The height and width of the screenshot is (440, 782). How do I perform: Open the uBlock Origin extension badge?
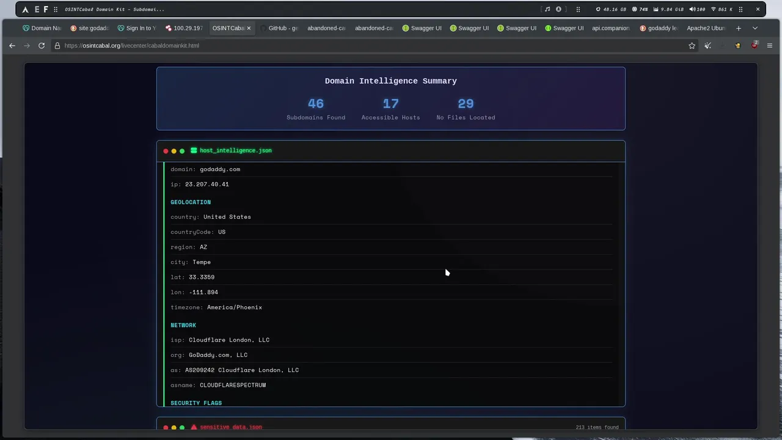point(755,45)
